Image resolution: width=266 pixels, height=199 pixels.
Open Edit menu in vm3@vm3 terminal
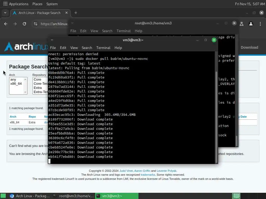point(63,48)
